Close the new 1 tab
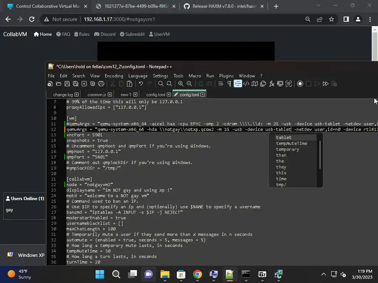The image size is (378, 283). click(x=135, y=95)
